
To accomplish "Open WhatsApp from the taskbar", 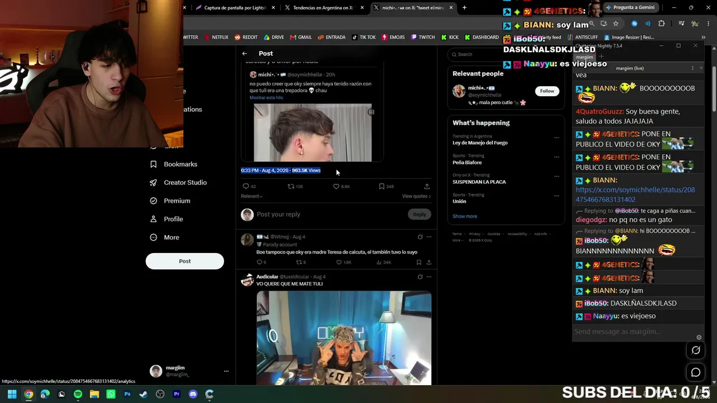I will tap(111, 394).
